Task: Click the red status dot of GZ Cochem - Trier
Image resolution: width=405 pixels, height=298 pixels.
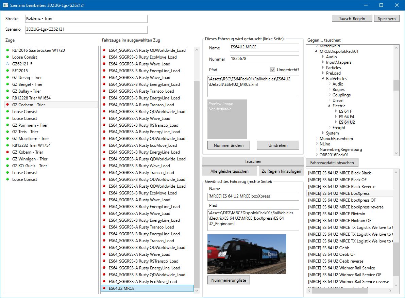Action: coord(7,105)
